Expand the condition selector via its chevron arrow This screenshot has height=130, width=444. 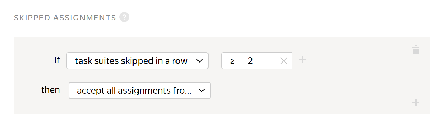[200, 61]
